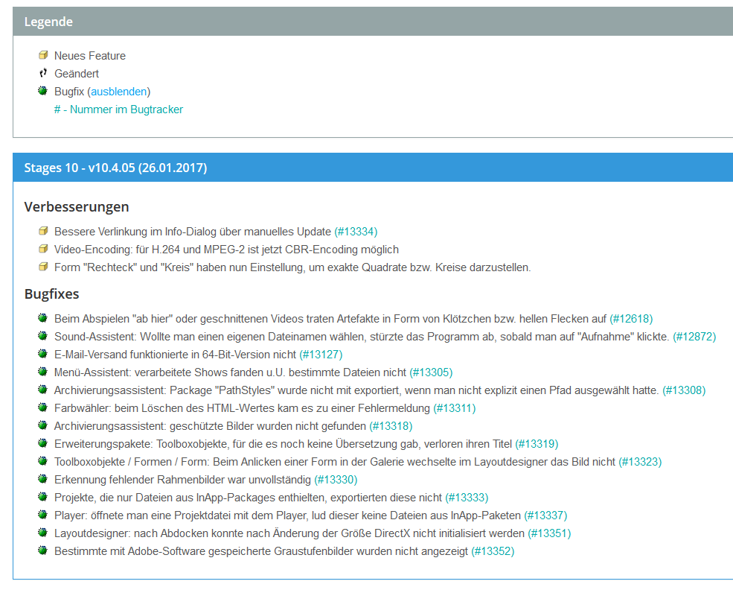Click the bug icon beside Layoutdesigner entry

pyautogui.click(x=43, y=533)
